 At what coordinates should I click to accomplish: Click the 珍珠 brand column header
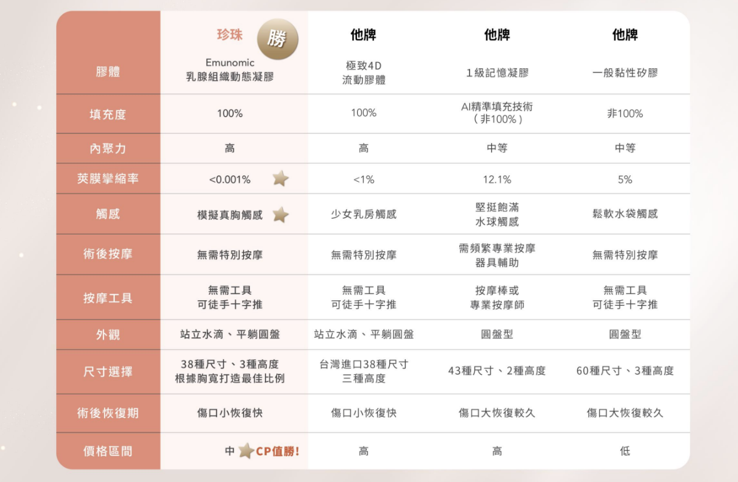[x=230, y=35]
